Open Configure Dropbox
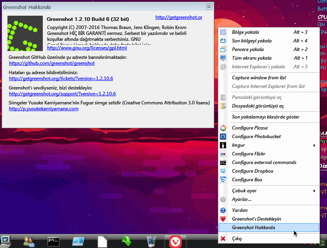The width and height of the screenshot is (327, 248). tap(269, 171)
